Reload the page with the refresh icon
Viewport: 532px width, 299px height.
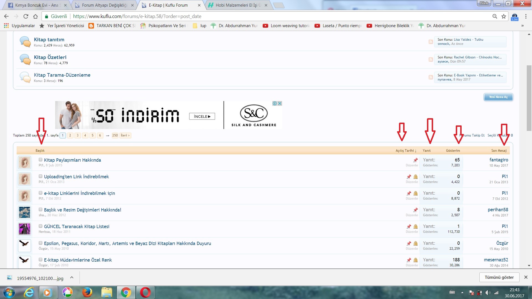pyautogui.click(x=26, y=16)
